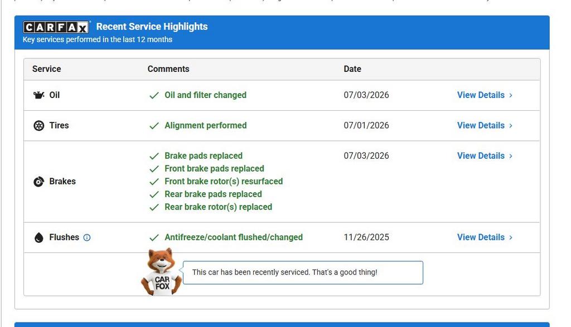Click the tire wheel icon
Screen dimensions: 571x327
38,125
